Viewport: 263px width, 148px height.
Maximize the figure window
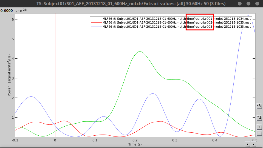[x=248, y=4]
